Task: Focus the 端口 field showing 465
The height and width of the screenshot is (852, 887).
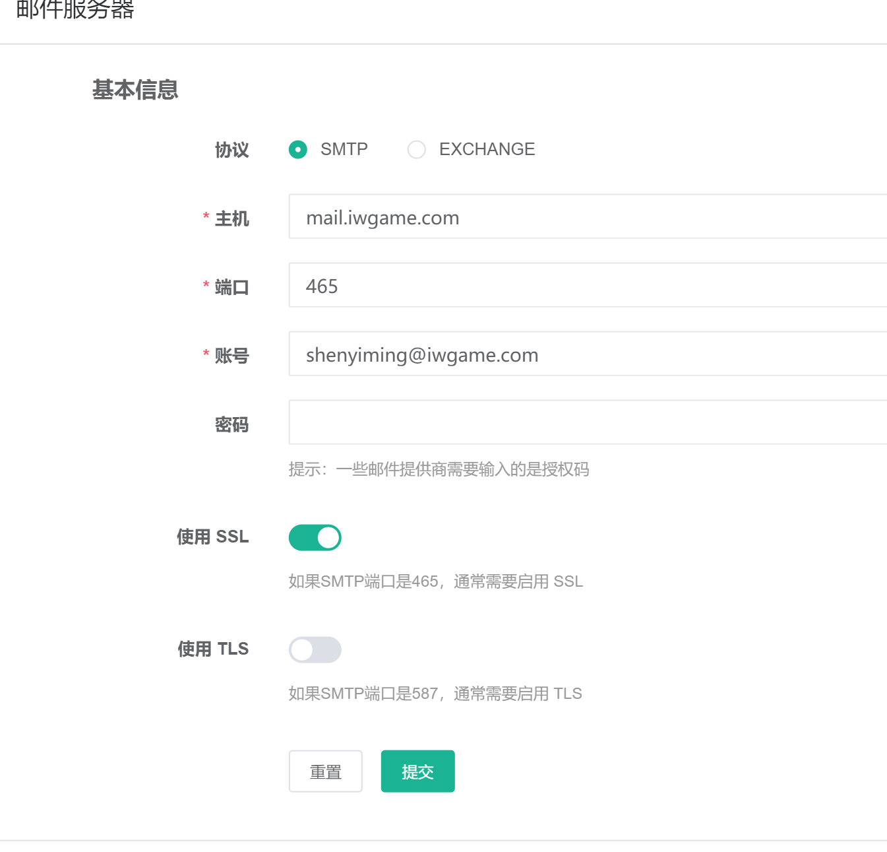Action: (587, 286)
